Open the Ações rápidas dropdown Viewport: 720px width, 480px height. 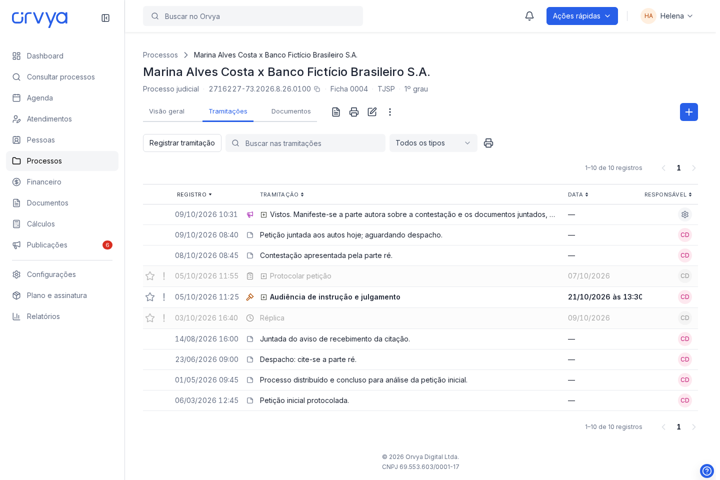[x=582, y=16]
